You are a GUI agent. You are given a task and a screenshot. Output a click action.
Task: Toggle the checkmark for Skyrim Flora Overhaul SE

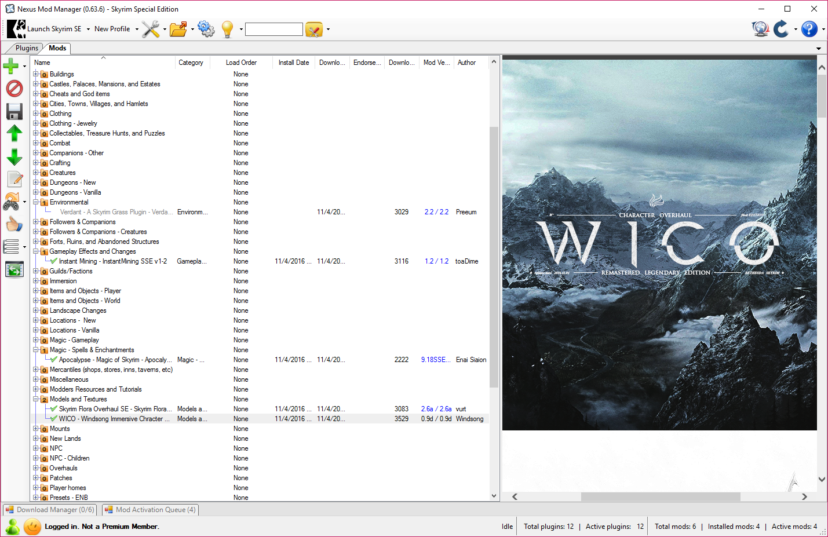(54, 409)
